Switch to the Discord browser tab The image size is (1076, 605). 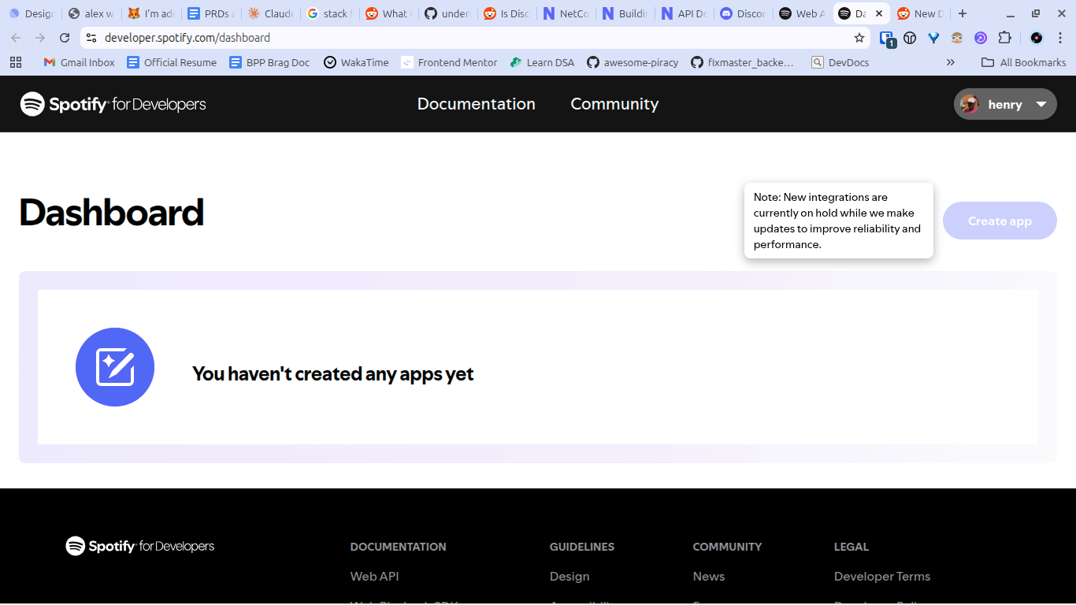tap(744, 13)
